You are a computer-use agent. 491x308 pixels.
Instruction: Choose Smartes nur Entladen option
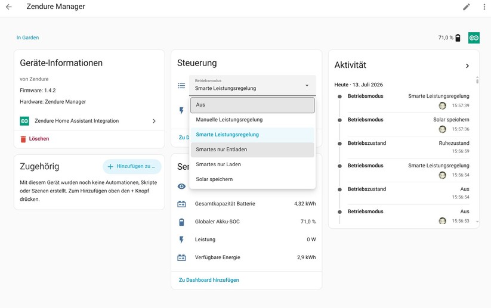pyautogui.click(x=252, y=150)
